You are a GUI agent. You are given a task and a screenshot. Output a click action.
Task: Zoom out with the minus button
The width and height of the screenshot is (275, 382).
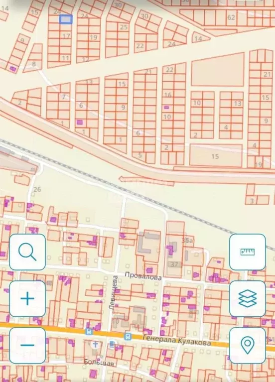tap(27, 345)
